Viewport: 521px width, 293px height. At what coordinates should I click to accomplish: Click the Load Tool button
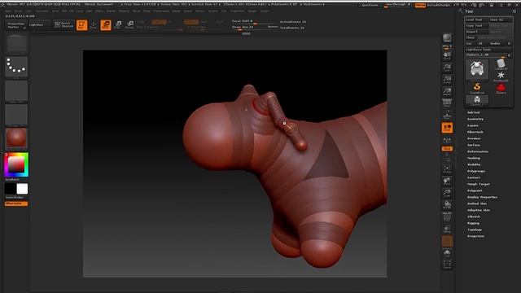[x=476, y=20]
